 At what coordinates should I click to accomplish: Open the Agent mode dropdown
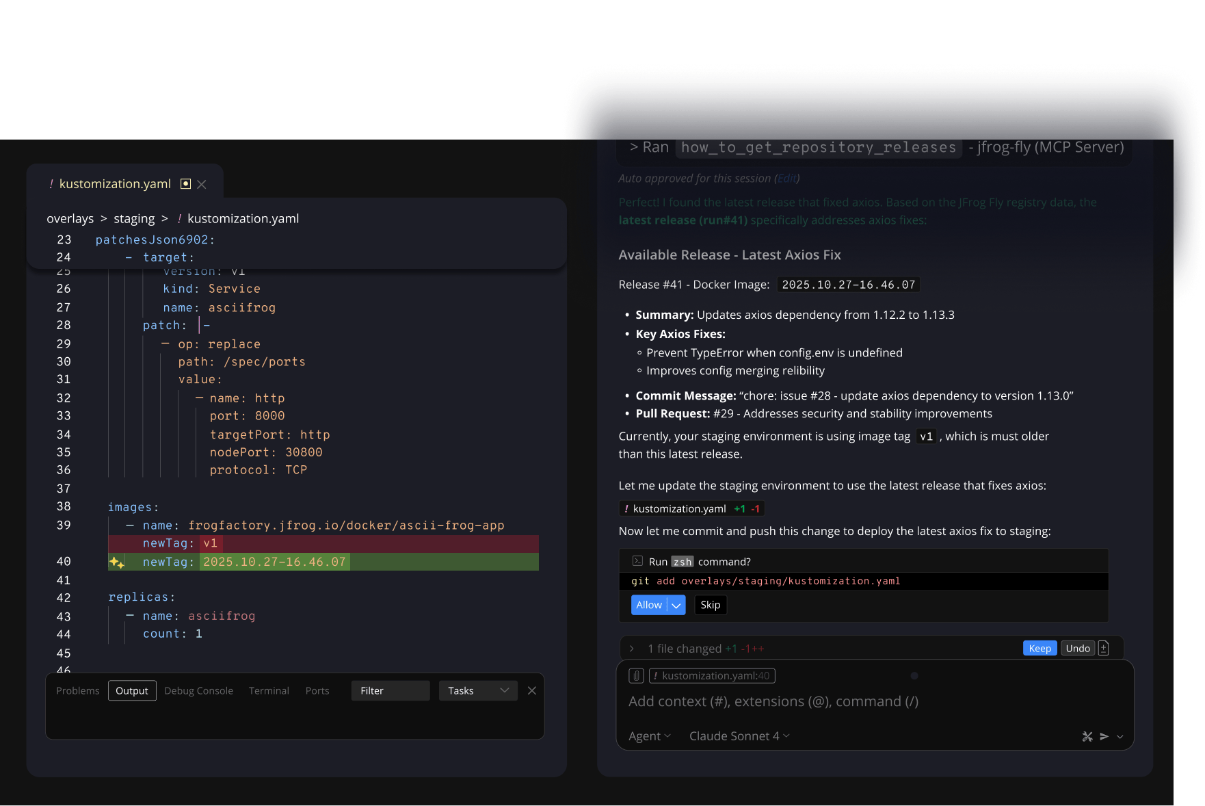tap(649, 736)
